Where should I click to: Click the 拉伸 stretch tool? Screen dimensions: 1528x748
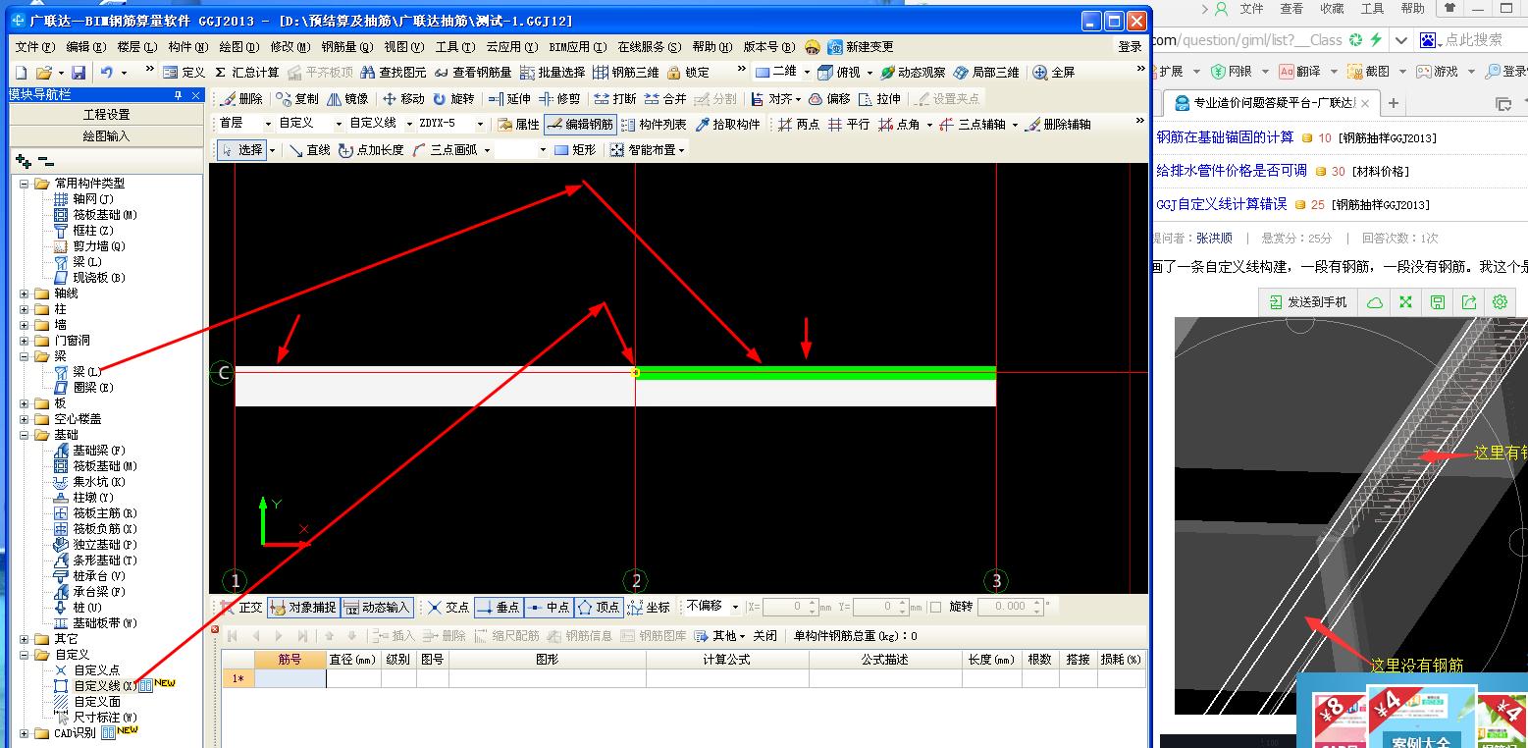879,99
